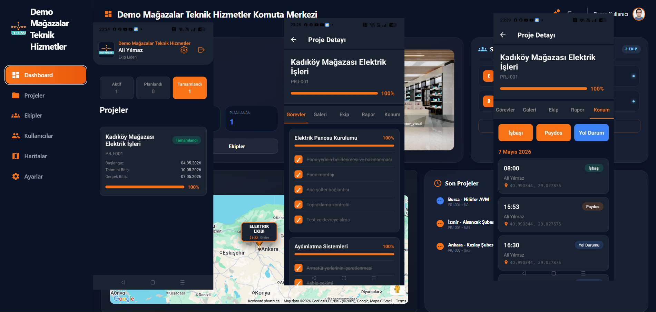Switch to Galeri tab in middle phone

point(320,114)
